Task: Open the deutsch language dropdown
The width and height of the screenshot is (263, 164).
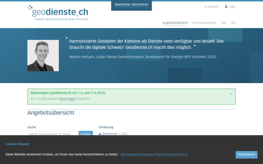Action: point(212,7)
